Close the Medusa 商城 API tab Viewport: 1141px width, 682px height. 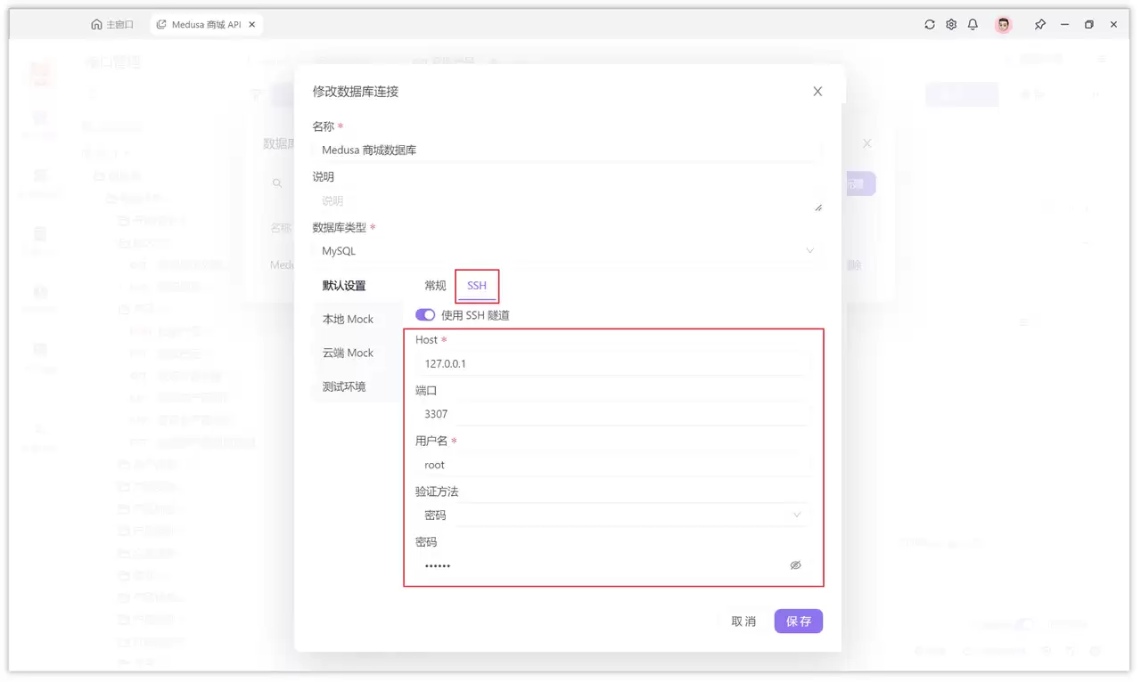point(252,25)
